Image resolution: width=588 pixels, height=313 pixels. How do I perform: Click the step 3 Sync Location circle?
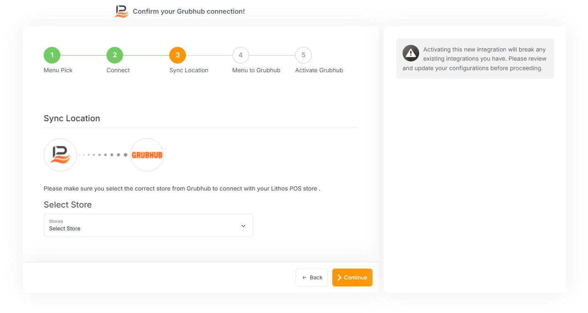178,55
